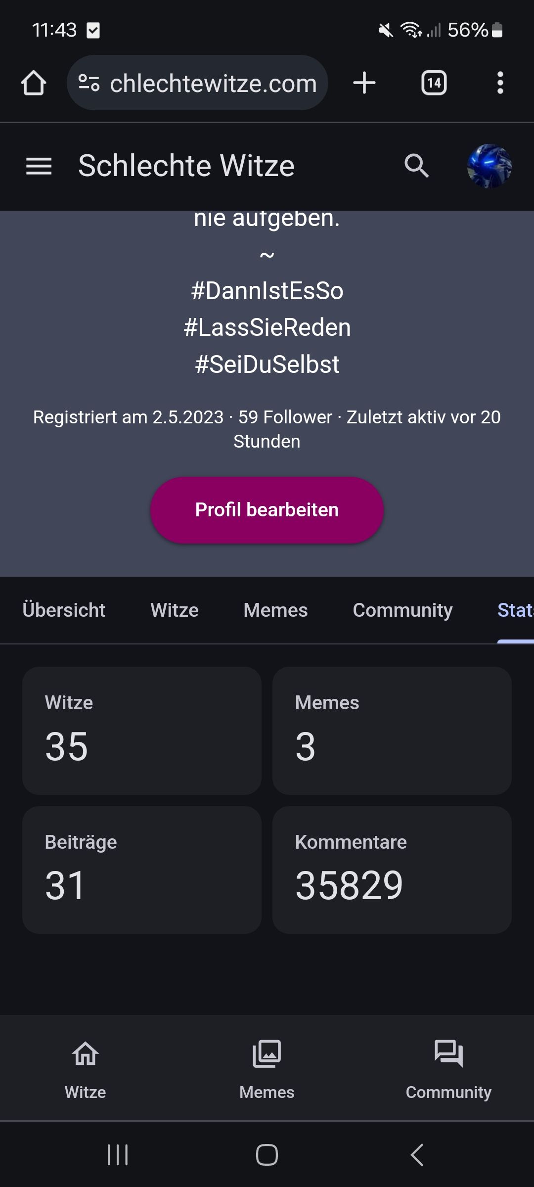The image size is (534, 1187).
Task: Open the hamburger navigation menu
Action: (x=39, y=166)
